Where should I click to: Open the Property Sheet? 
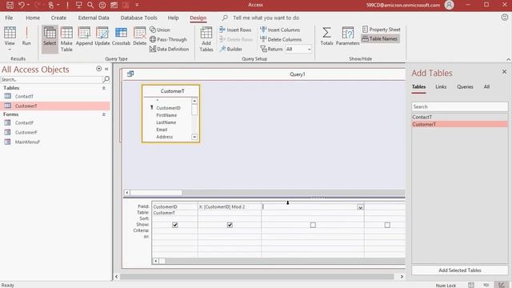click(x=381, y=30)
